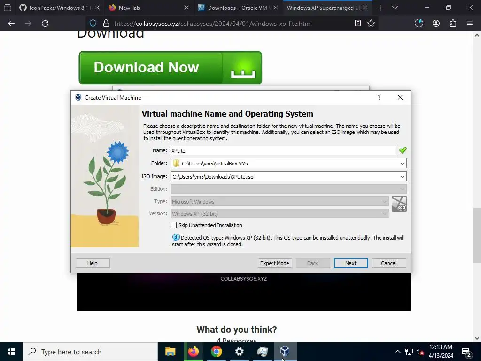This screenshot has width=481, height=361.
Task: Click the COLLABSYSOS.XYZ text in video
Action: (244, 279)
